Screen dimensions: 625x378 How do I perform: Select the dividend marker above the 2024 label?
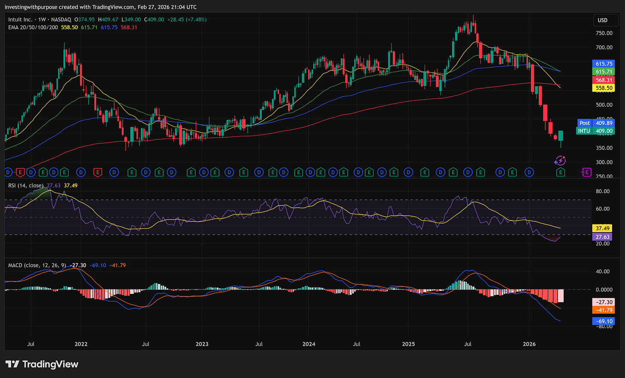(309, 172)
